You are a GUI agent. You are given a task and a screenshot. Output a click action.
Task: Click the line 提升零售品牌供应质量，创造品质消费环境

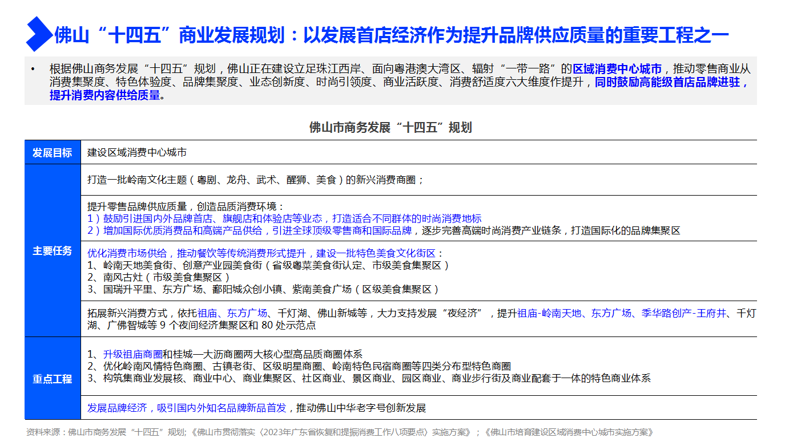coord(186,206)
